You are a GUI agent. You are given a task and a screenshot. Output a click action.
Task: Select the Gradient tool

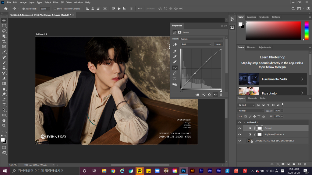click(4, 84)
